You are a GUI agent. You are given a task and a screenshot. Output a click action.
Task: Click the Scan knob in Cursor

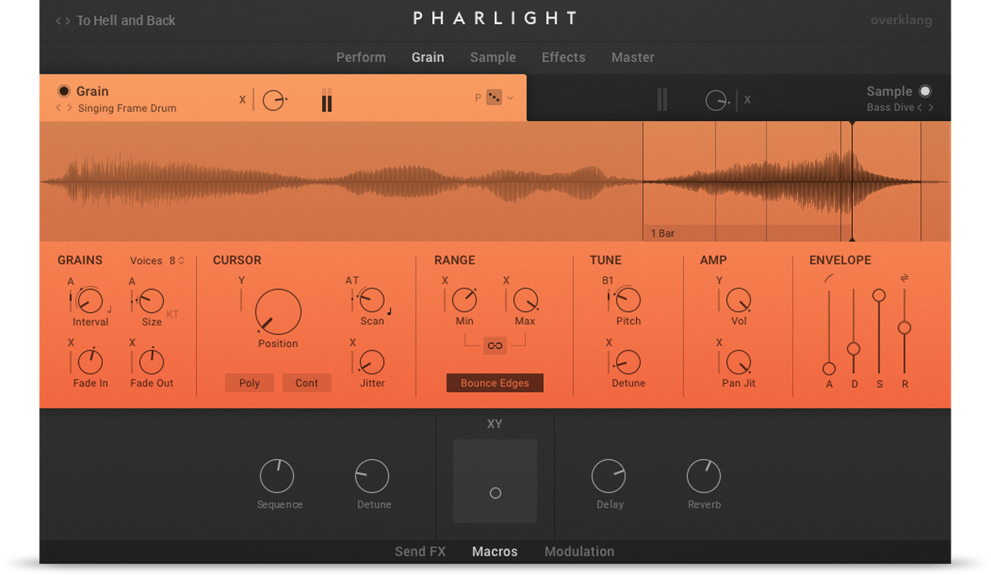[x=372, y=300]
